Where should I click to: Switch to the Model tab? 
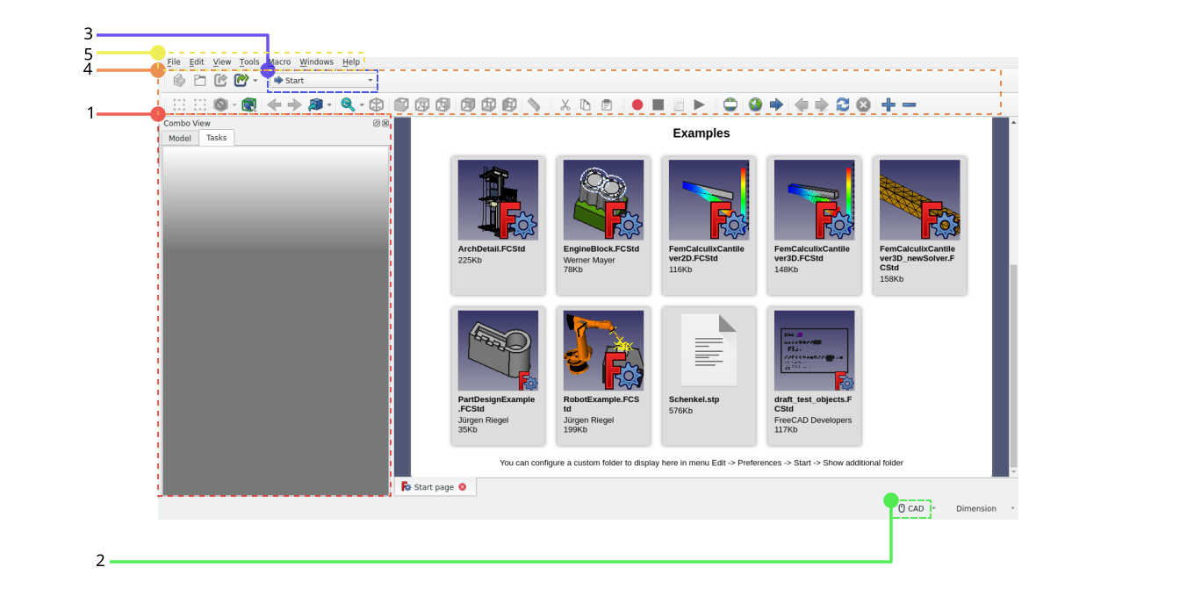click(180, 138)
